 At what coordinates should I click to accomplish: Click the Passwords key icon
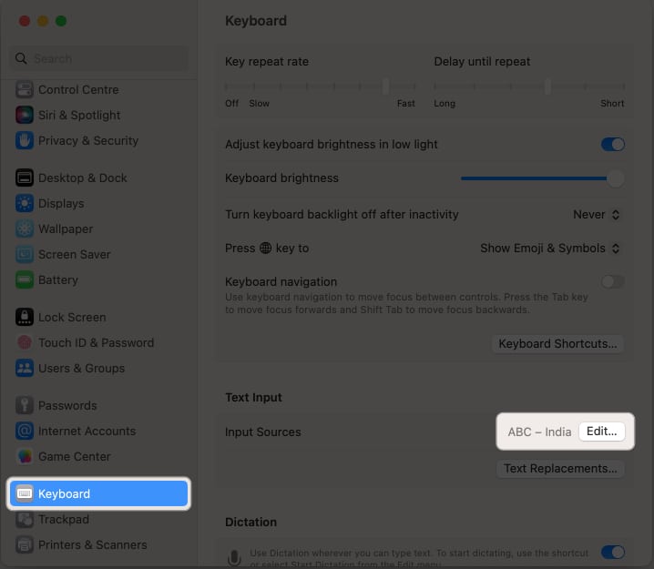(x=25, y=406)
